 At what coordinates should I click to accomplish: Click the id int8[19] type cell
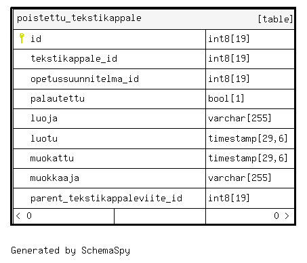coord(250,39)
